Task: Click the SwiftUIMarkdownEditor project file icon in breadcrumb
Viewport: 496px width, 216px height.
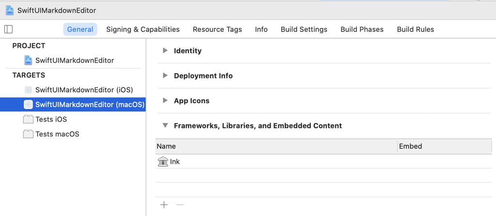Action: [10, 10]
